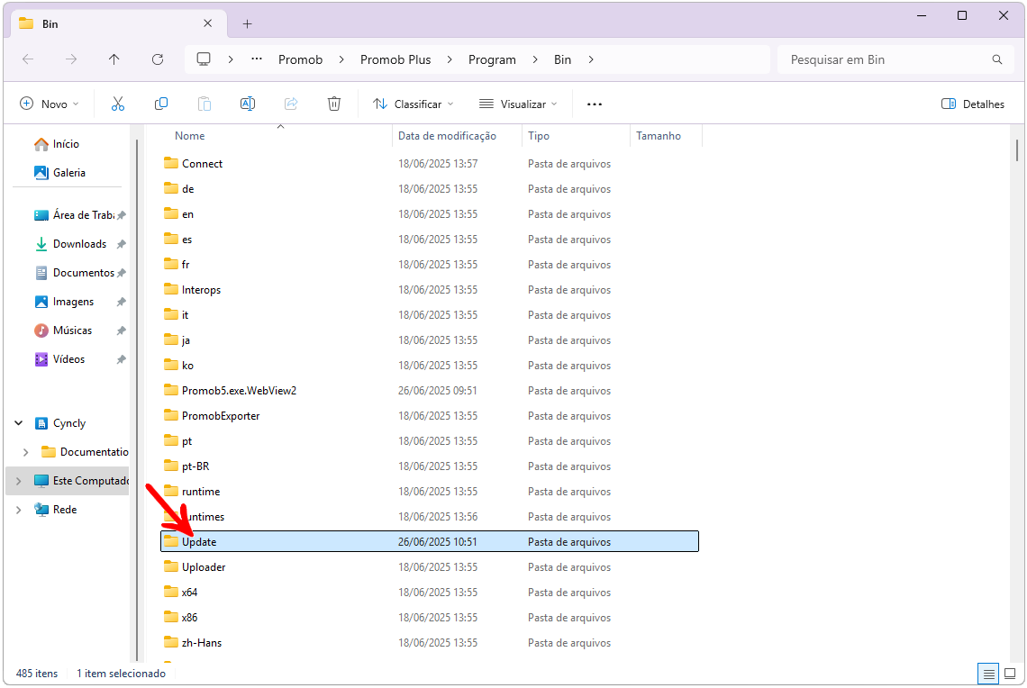Open the Classificar sort dropdown
The image size is (1027, 688).
pyautogui.click(x=414, y=104)
